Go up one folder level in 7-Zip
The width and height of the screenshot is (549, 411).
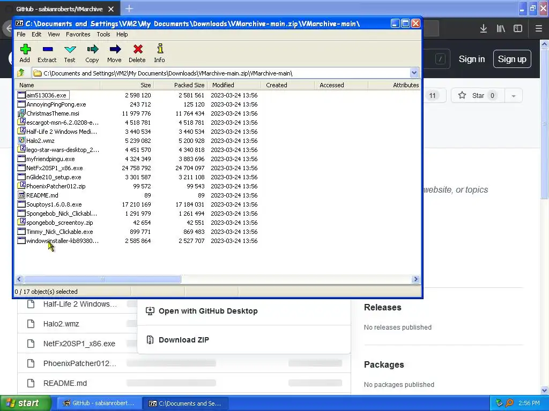21,73
